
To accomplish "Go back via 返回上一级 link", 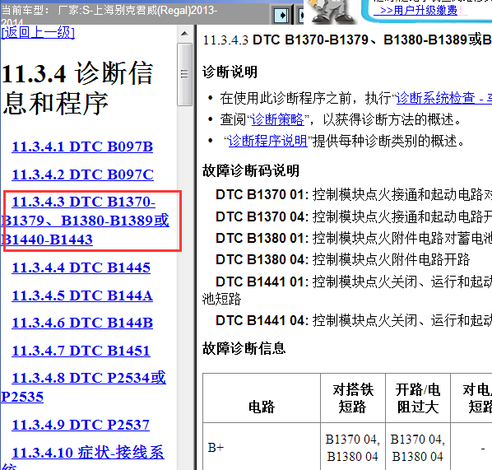I will (x=38, y=32).
